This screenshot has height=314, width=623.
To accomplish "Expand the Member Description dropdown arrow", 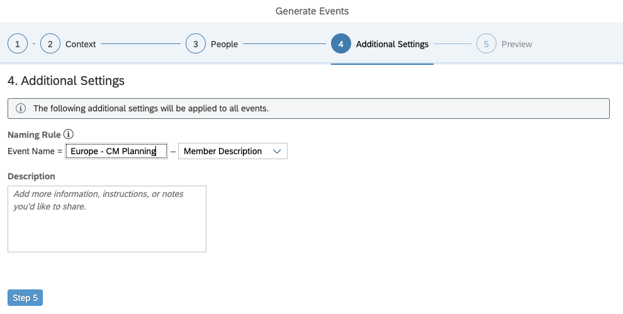I will [277, 151].
